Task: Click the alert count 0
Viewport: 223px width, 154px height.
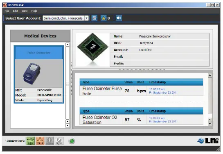Action: pos(109,18)
